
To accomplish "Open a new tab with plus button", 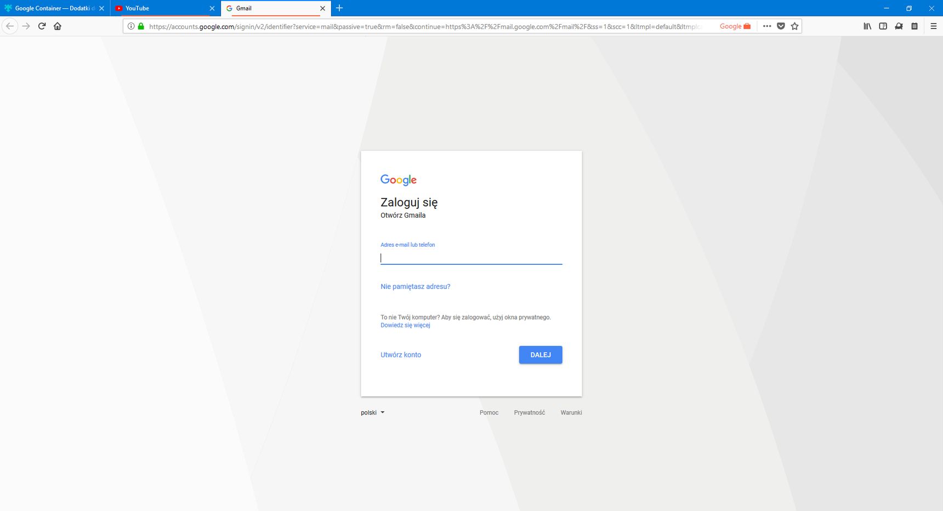I will 339,8.
